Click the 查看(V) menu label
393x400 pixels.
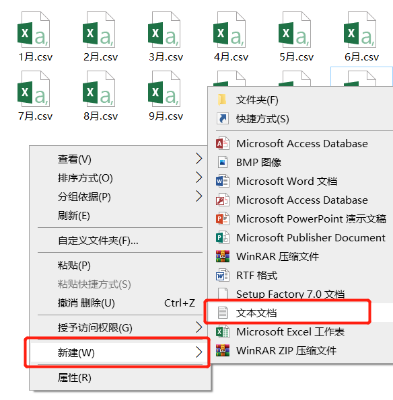point(74,159)
